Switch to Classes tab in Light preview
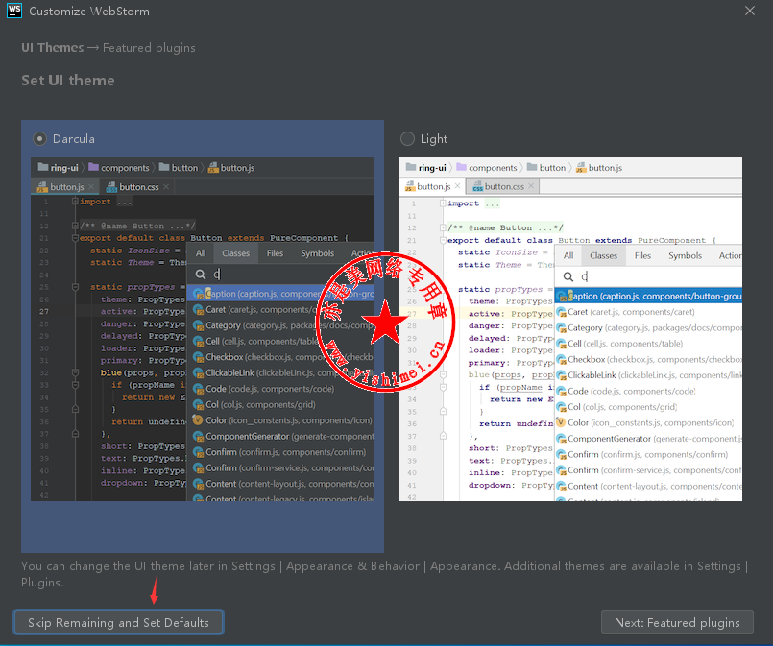This screenshot has height=646, width=773. click(x=603, y=255)
